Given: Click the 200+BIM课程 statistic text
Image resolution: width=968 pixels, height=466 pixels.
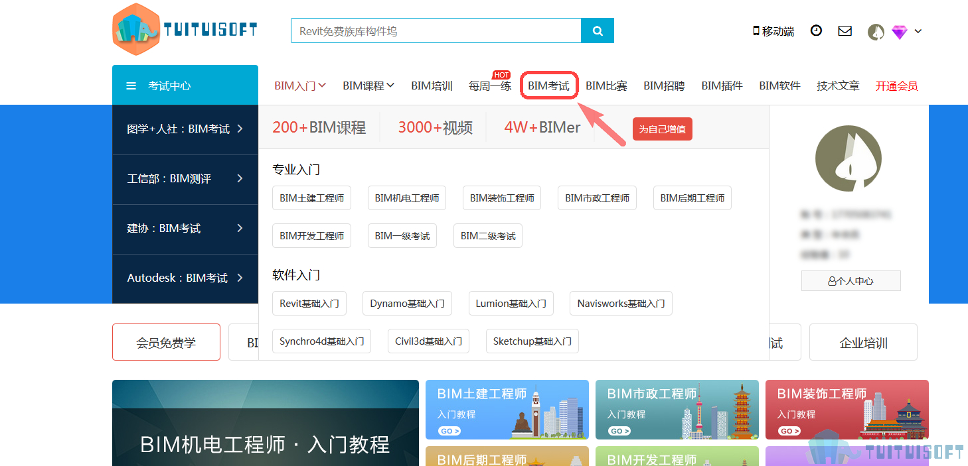Looking at the screenshot, I should point(319,127).
